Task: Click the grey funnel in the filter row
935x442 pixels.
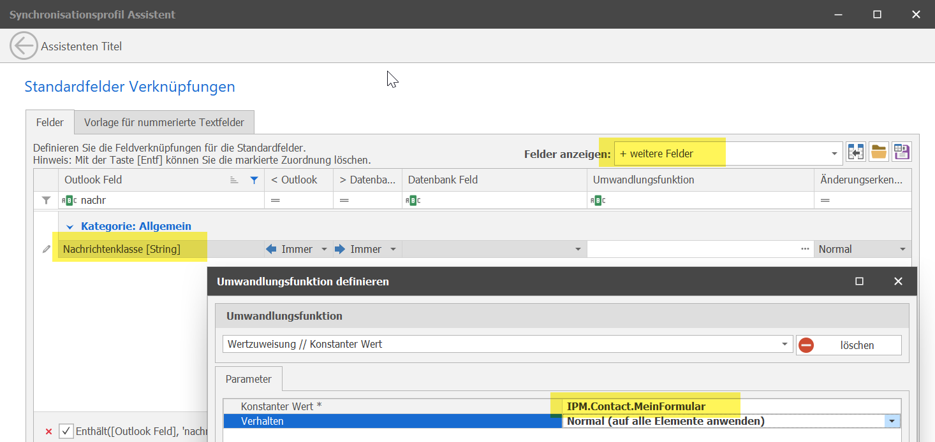Action: 46,200
